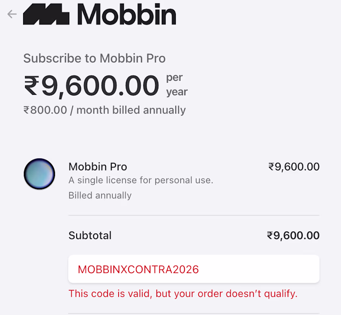
Task: Click the Subtotal ₹9,600.00 amount
Action: [293, 235]
